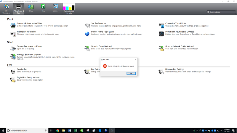
Task: Click the Manage Fax Settings icon
Action: (x=161, y=71)
